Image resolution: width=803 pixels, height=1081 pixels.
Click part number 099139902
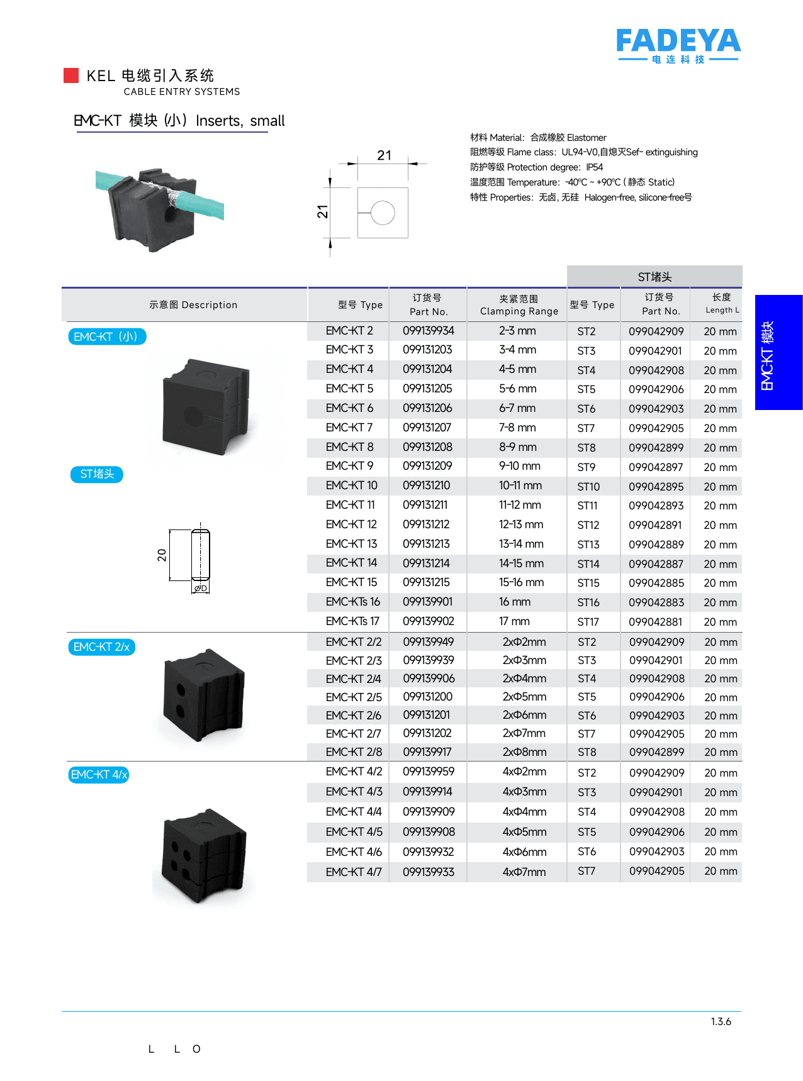(429, 621)
